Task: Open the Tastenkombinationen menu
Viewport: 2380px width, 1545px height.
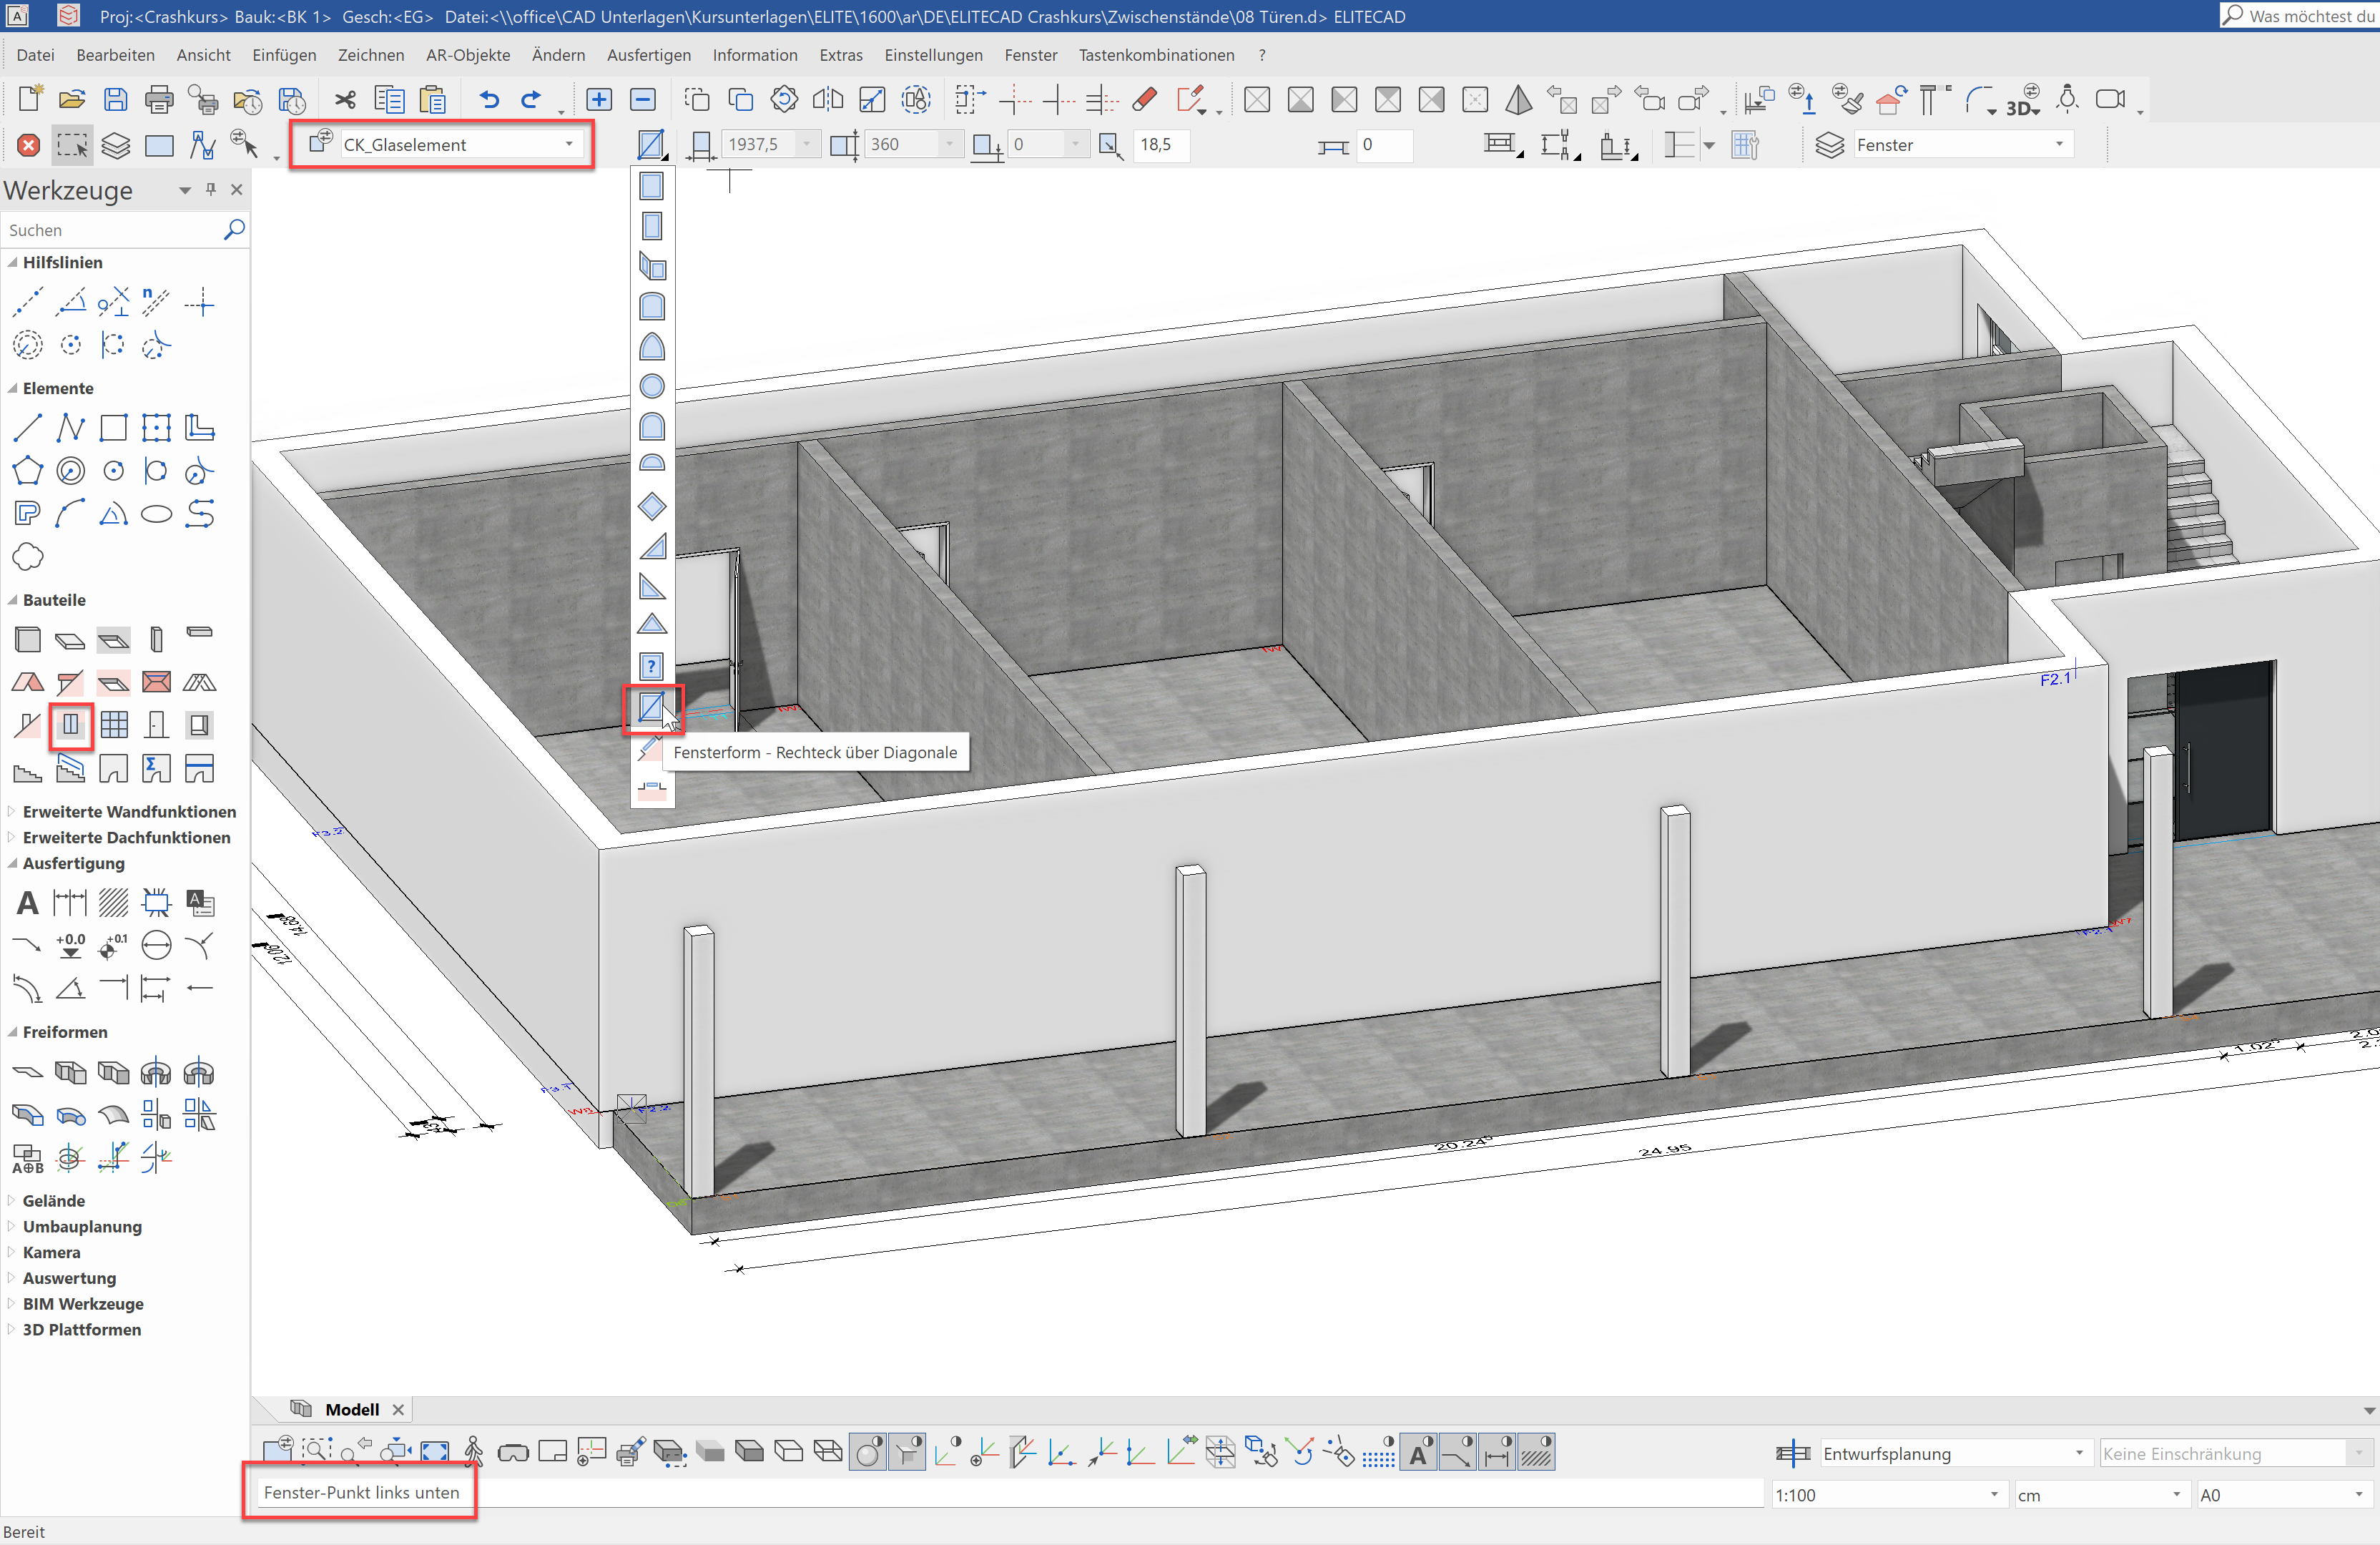Action: [1156, 55]
